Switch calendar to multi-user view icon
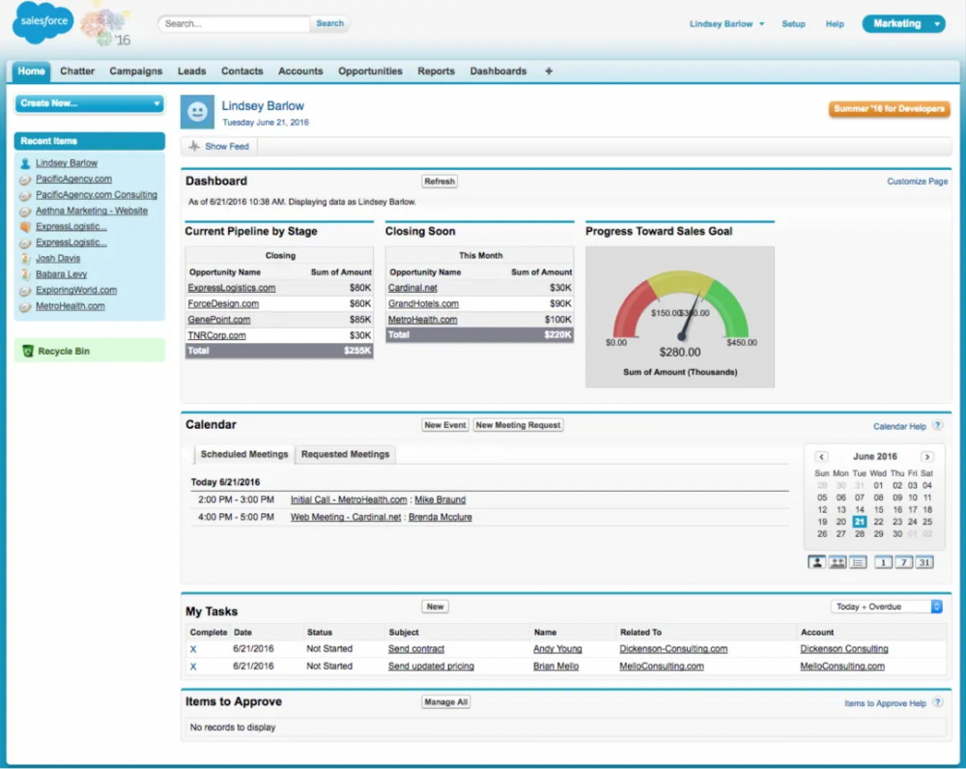 838,562
